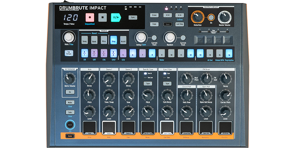Trigger the Kick pad
Image resolution: width=295 pixels, height=148 pixels.
pos(89,128)
